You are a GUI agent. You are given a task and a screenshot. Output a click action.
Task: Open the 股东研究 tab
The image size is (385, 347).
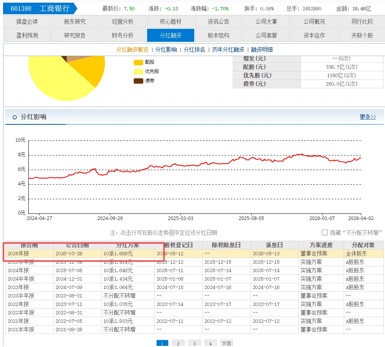coord(75,21)
